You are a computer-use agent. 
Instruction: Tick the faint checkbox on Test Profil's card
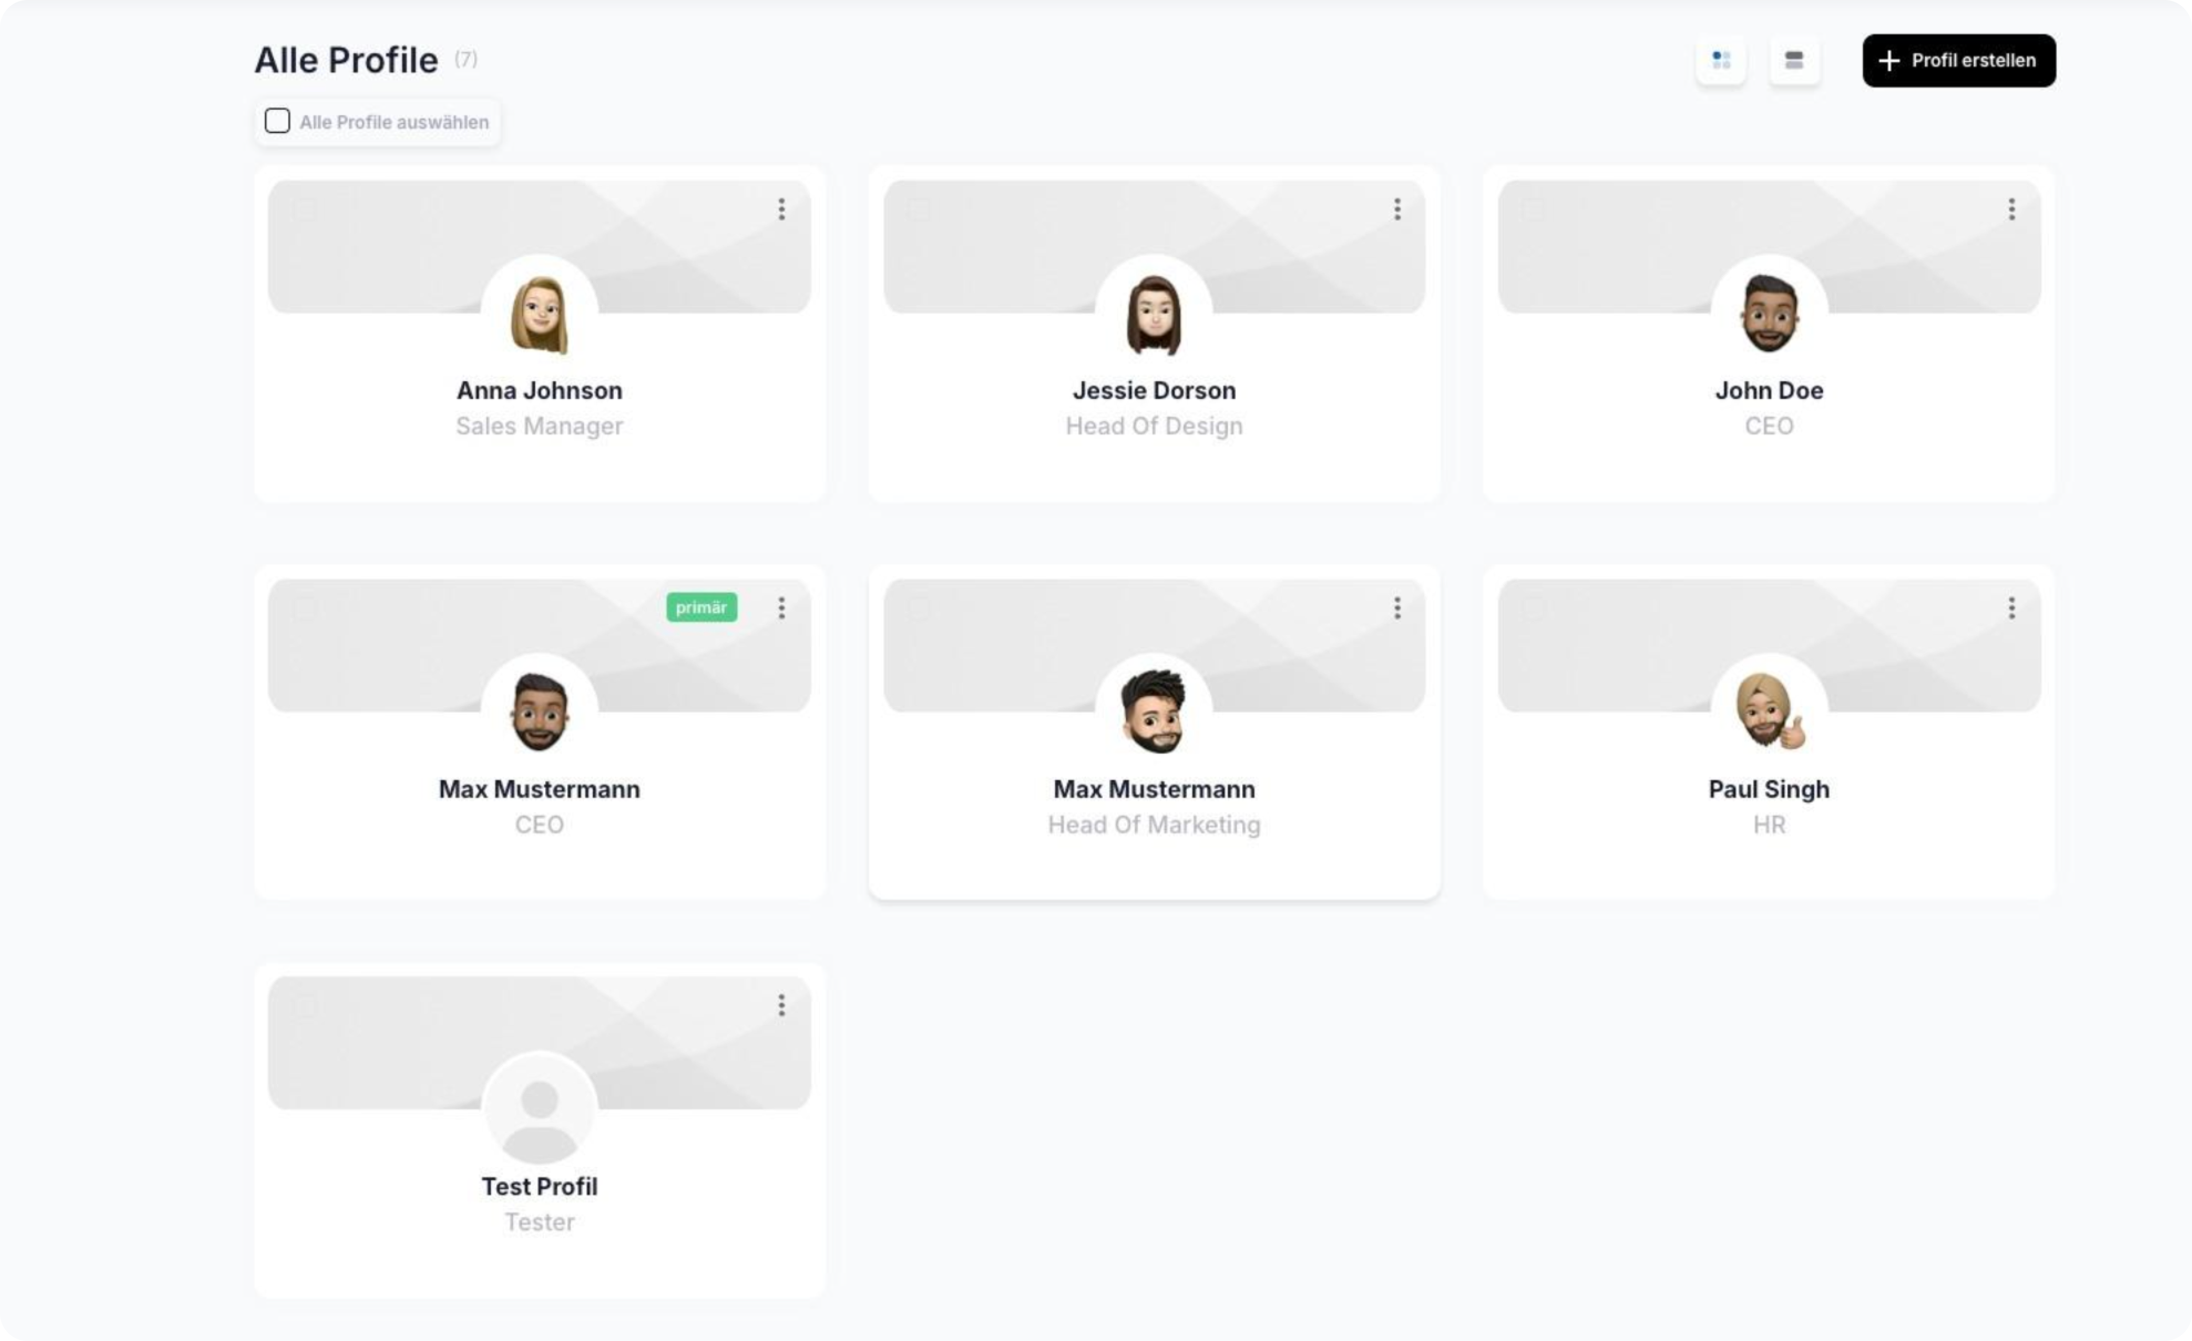coord(305,1006)
